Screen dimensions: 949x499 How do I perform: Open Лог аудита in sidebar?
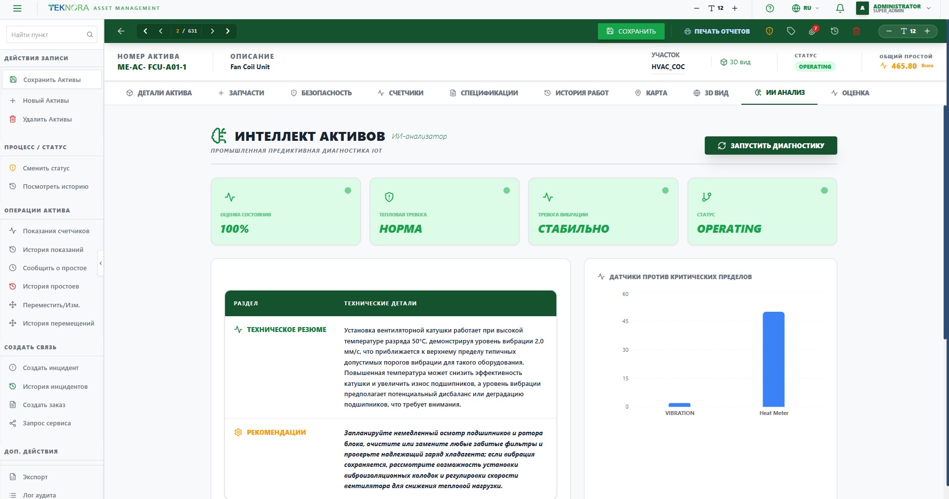point(51,495)
